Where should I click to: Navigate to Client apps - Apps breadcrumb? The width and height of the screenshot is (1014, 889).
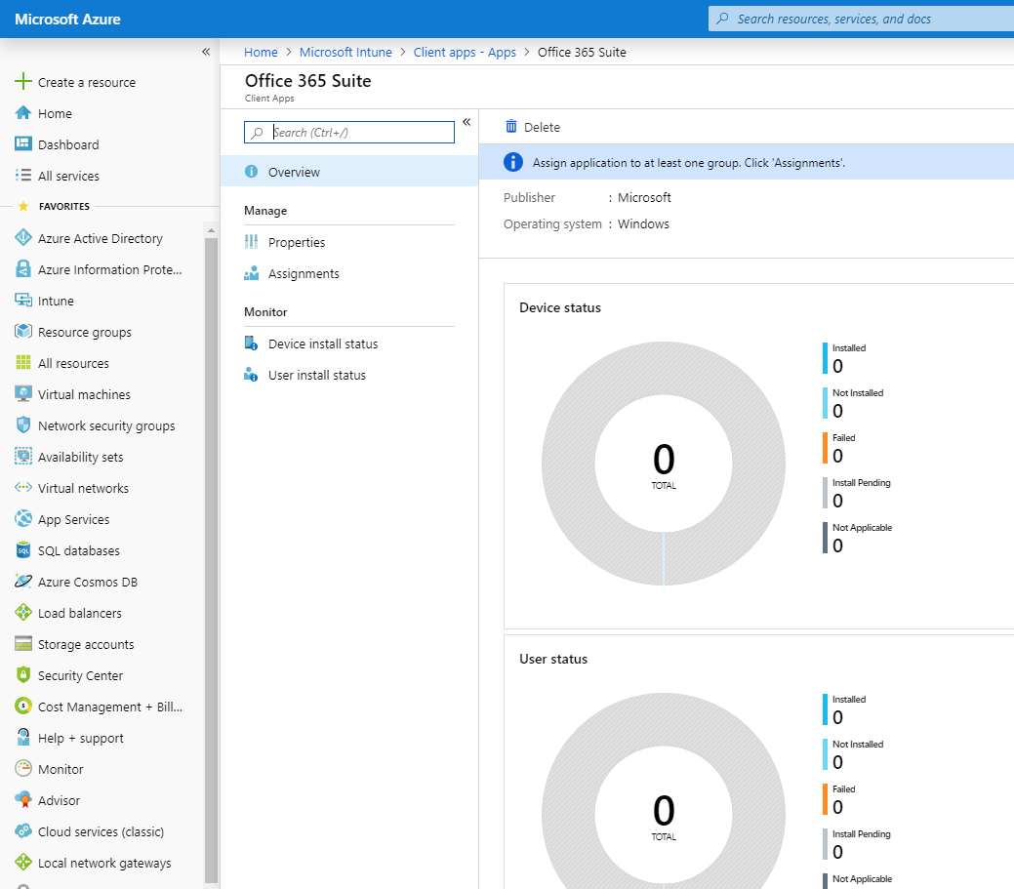coord(465,53)
